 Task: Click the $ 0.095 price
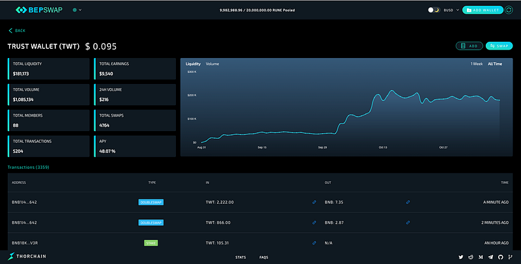101,46
